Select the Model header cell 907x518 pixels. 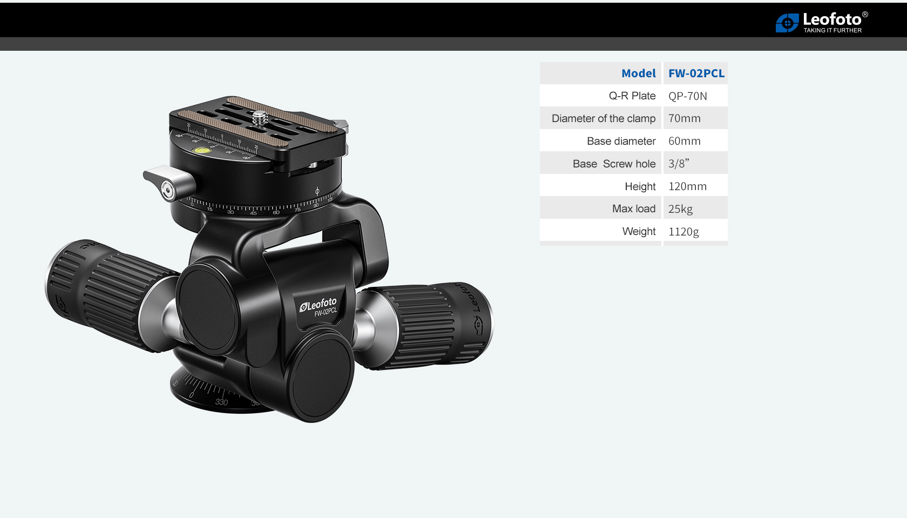pos(638,73)
